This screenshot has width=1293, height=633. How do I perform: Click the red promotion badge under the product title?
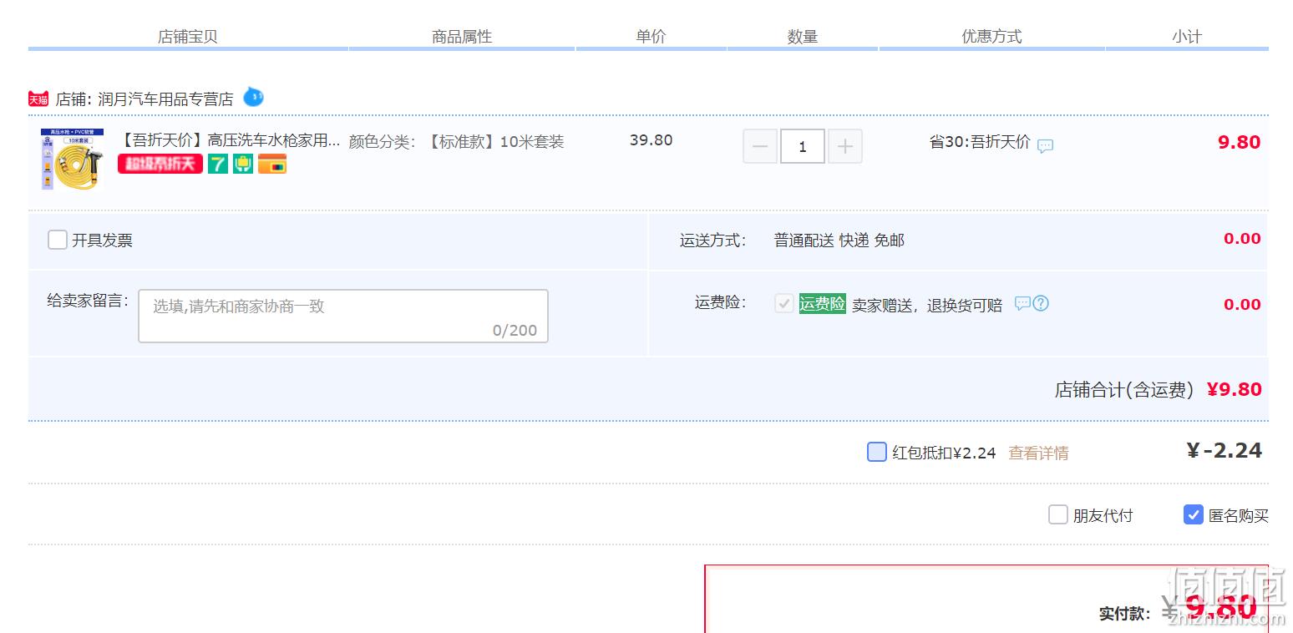click(160, 165)
